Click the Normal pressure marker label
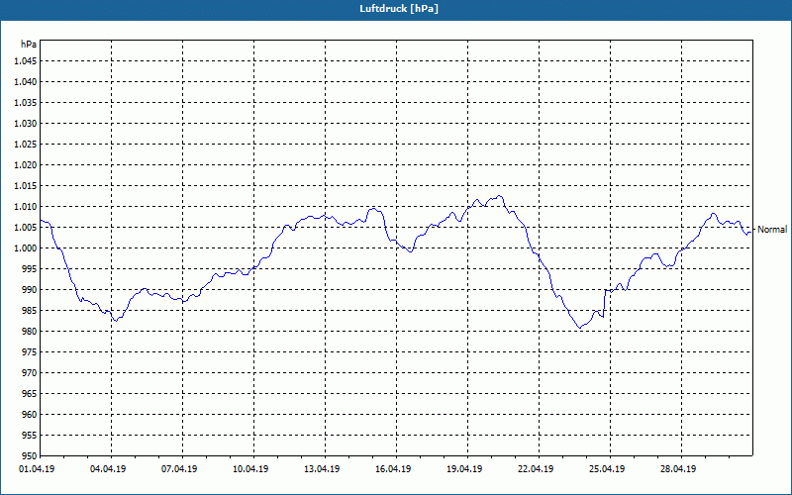792x495 pixels. tap(772, 230)
